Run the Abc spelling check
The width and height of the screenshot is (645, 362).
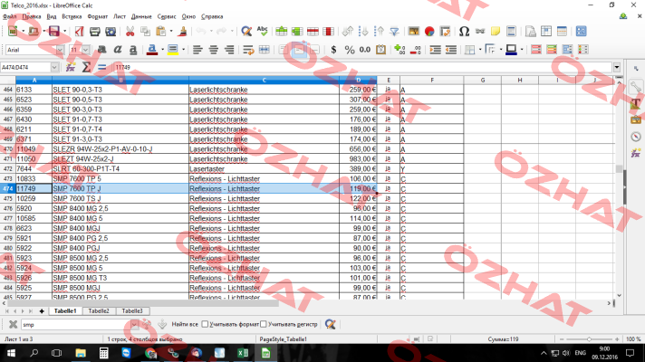tap(262, 32)
